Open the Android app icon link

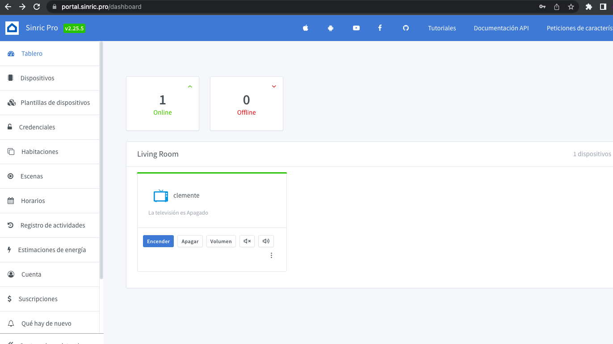[x=331, y=28]
